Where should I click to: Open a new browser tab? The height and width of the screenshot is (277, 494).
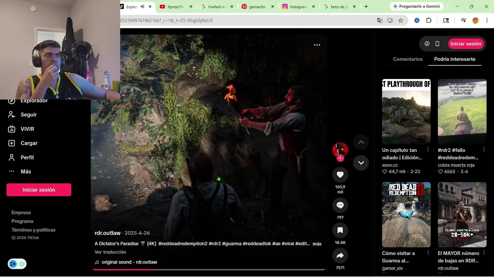click(x=366, y=7)
